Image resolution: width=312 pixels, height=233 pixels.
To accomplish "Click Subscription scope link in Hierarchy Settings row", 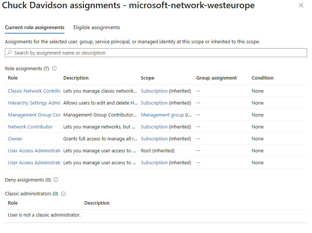I will click(154, 103).
